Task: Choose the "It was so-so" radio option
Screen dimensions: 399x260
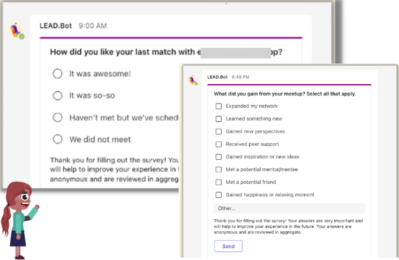Action: pos(58,95)
